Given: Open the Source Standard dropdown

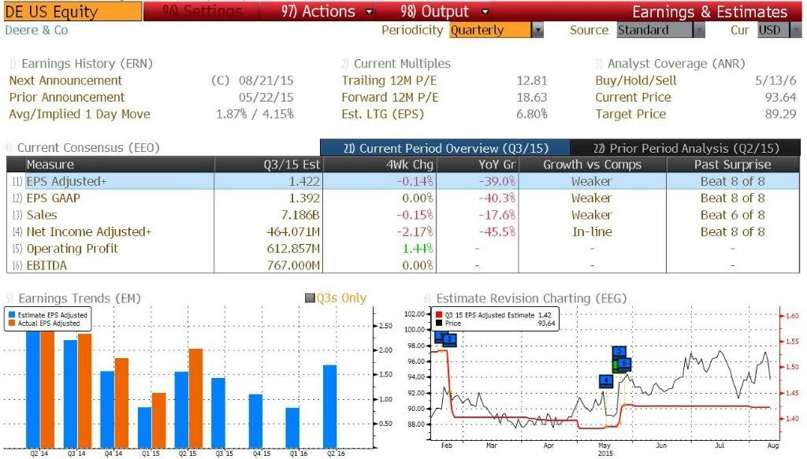Looking at the screenshot, I should pyautogui.click(x=661, y=31).
